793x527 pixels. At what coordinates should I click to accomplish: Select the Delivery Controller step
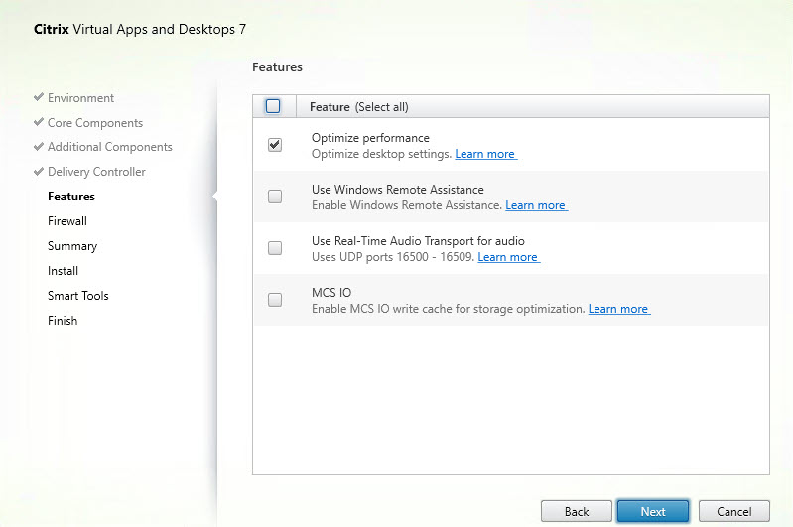[96, 172]
